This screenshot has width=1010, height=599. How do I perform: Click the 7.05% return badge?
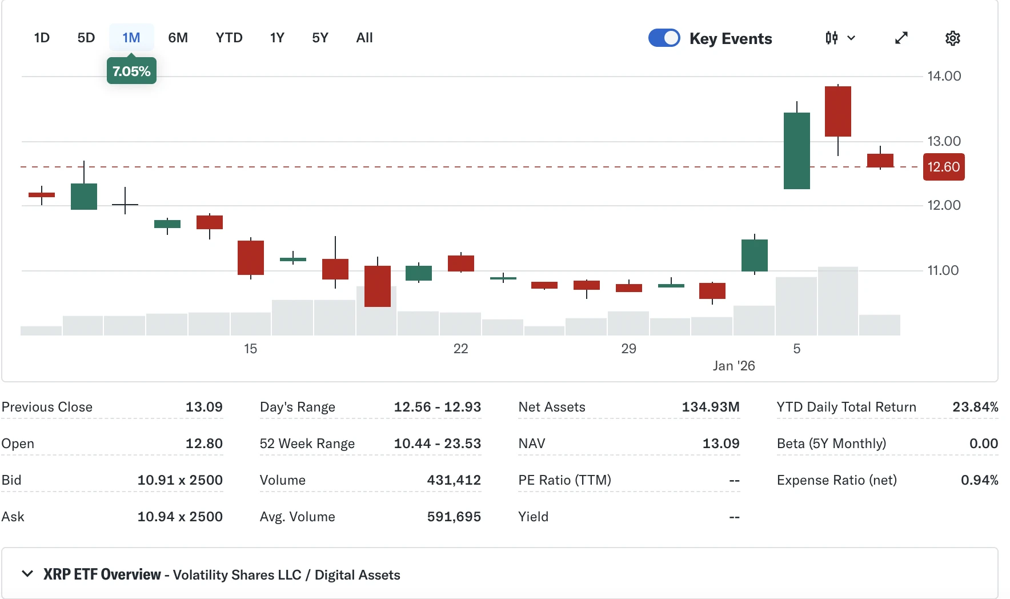click(131, 71)
